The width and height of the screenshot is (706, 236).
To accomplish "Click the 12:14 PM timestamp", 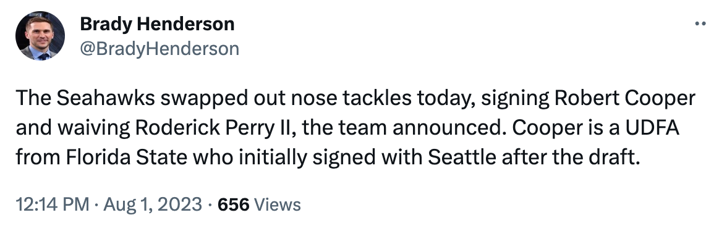I will 53,204.
